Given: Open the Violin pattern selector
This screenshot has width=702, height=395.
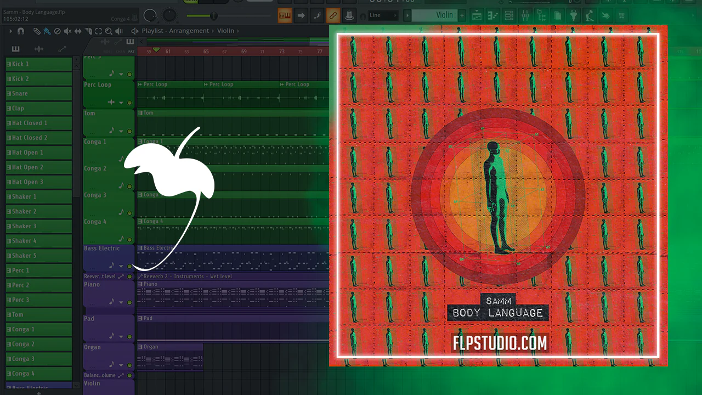Looking at the screenshot, I should [x=434, y=15].
